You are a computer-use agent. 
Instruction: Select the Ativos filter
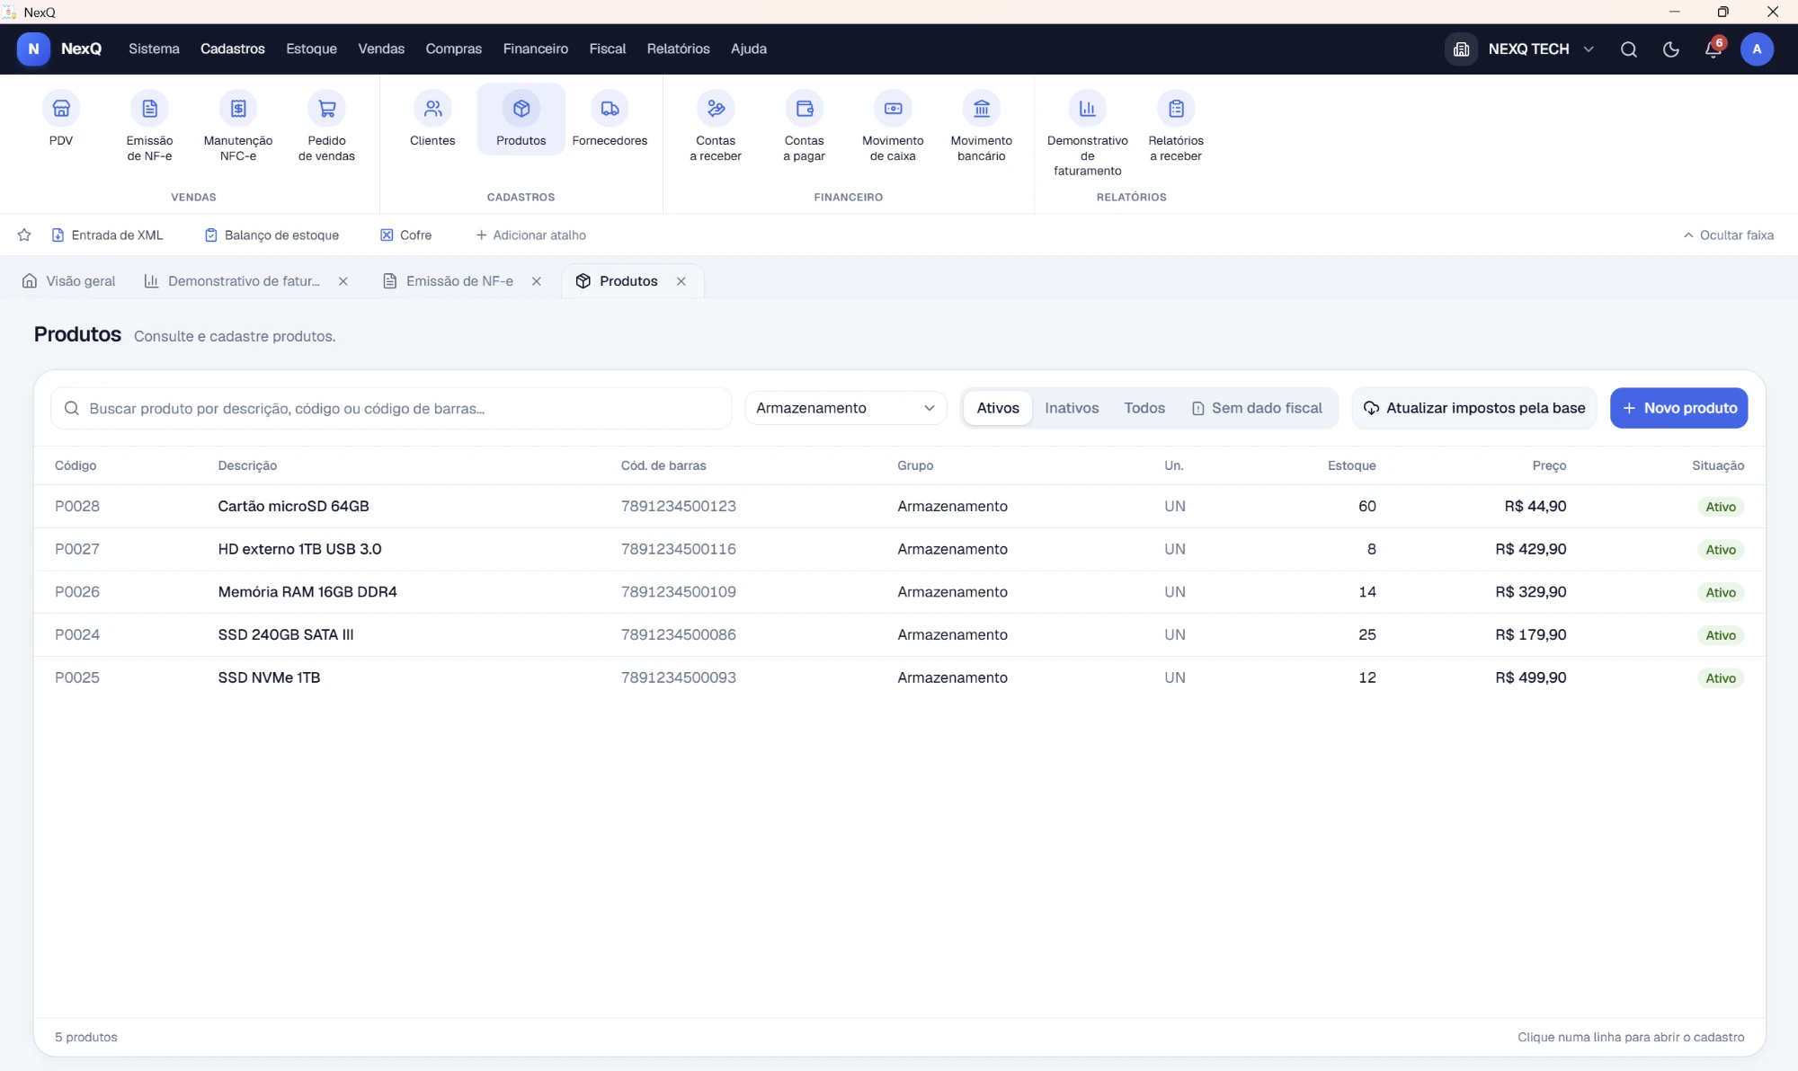coord(998,408)
